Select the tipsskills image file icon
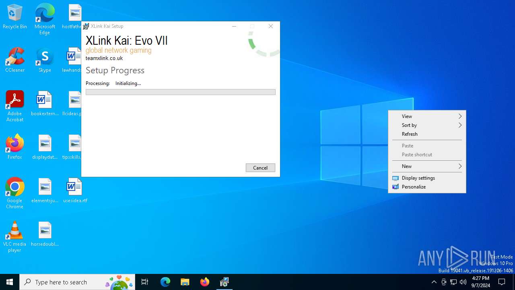Screen dimensions: 515x290 click(72, 147)
